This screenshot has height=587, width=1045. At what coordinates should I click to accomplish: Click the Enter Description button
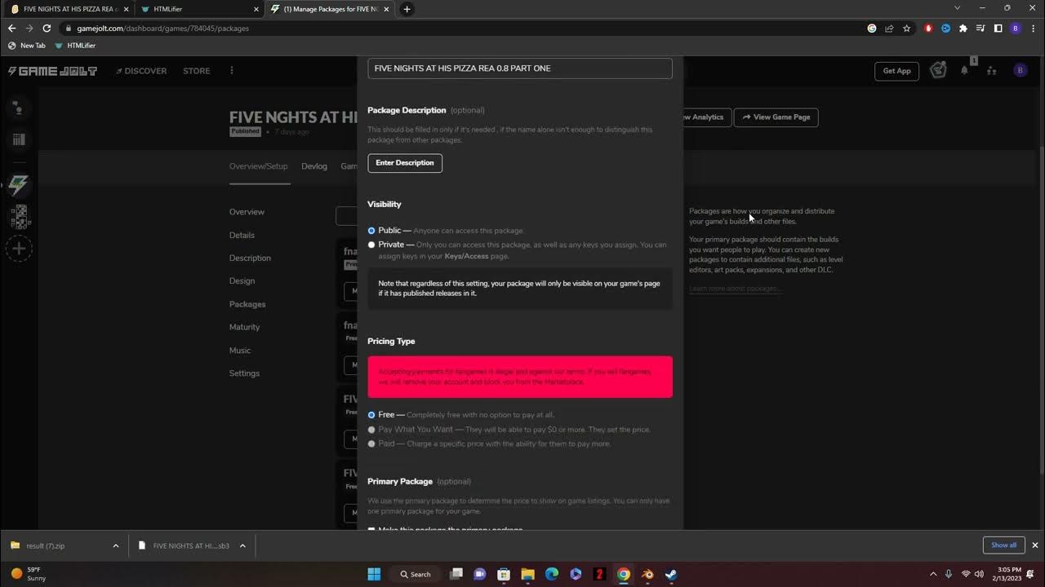405,163
